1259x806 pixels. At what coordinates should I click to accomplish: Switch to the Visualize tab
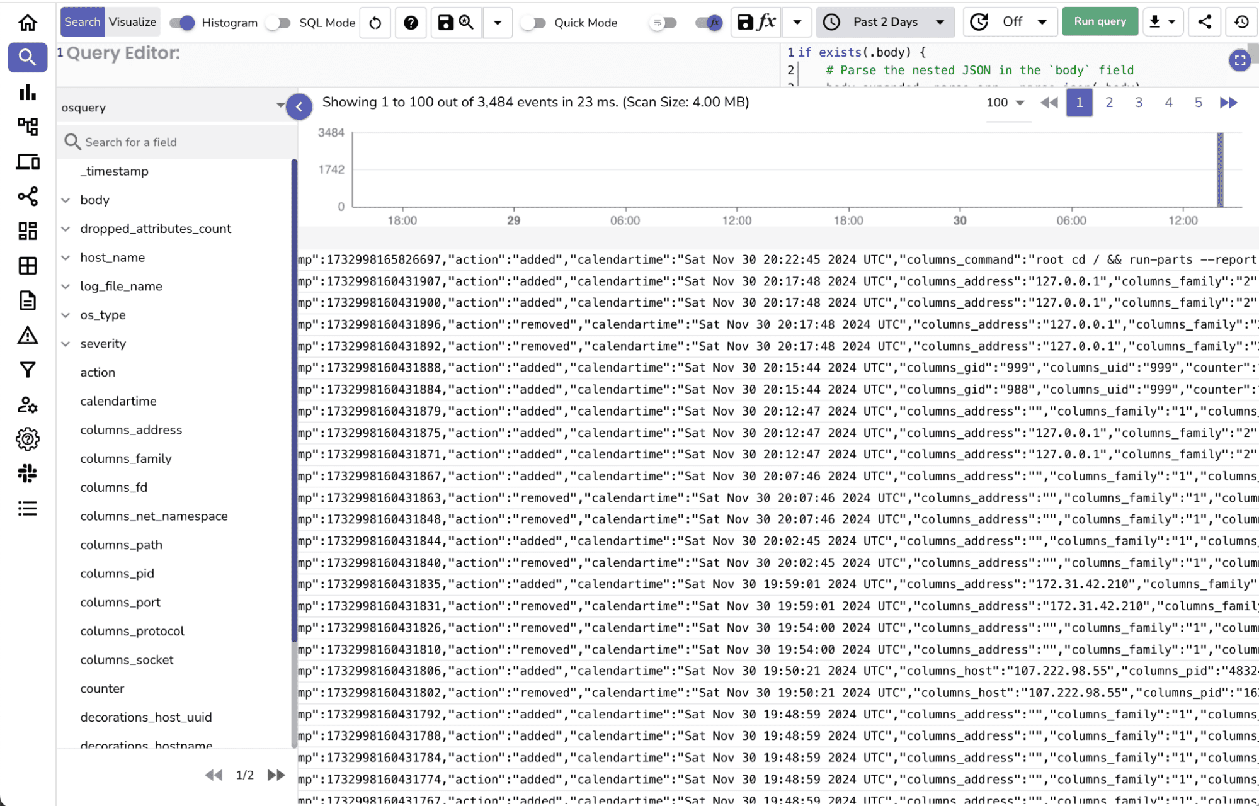tap(132, 22)
